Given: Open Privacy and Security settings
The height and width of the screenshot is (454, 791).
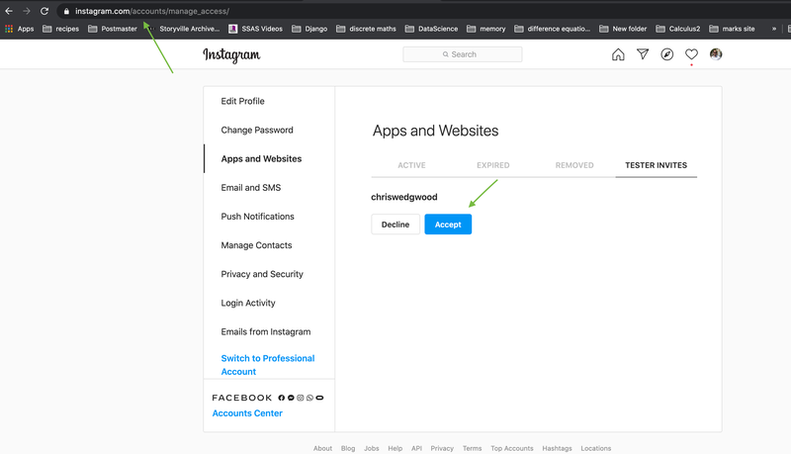Looking at the screenshot, I should tap(262, 274).
